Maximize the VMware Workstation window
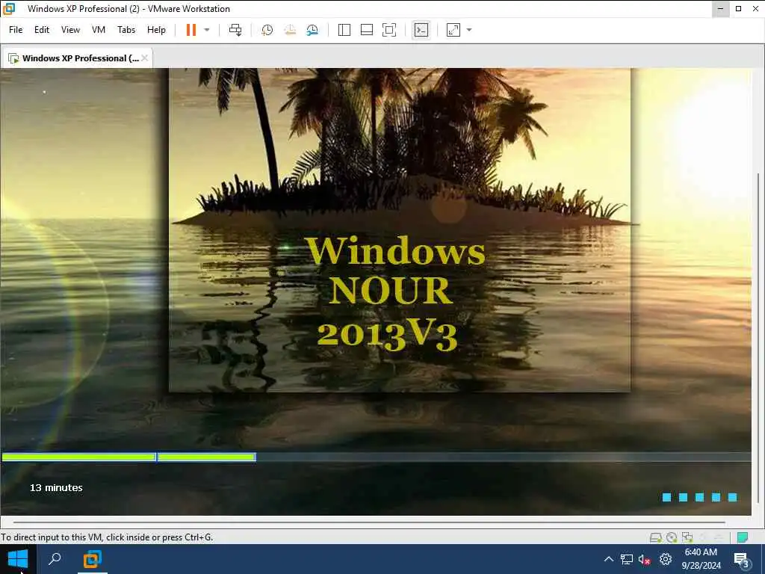The image size is (765, 574). 739,9
